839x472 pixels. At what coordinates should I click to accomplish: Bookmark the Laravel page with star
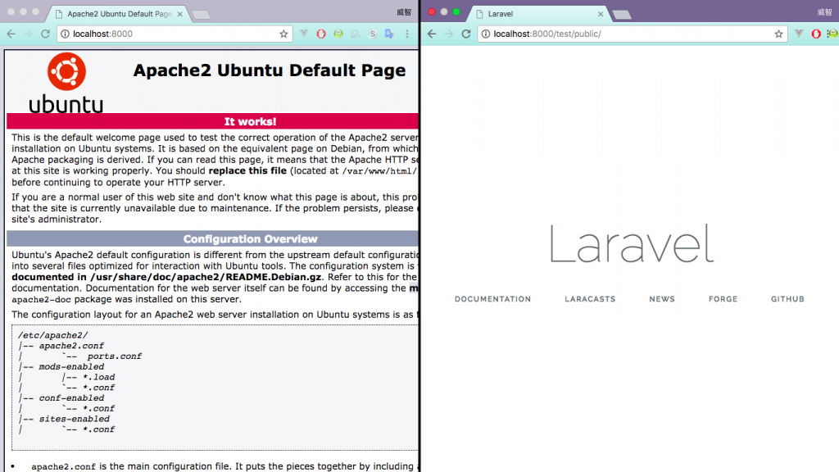pyautogui.click(x=778, y=34)
